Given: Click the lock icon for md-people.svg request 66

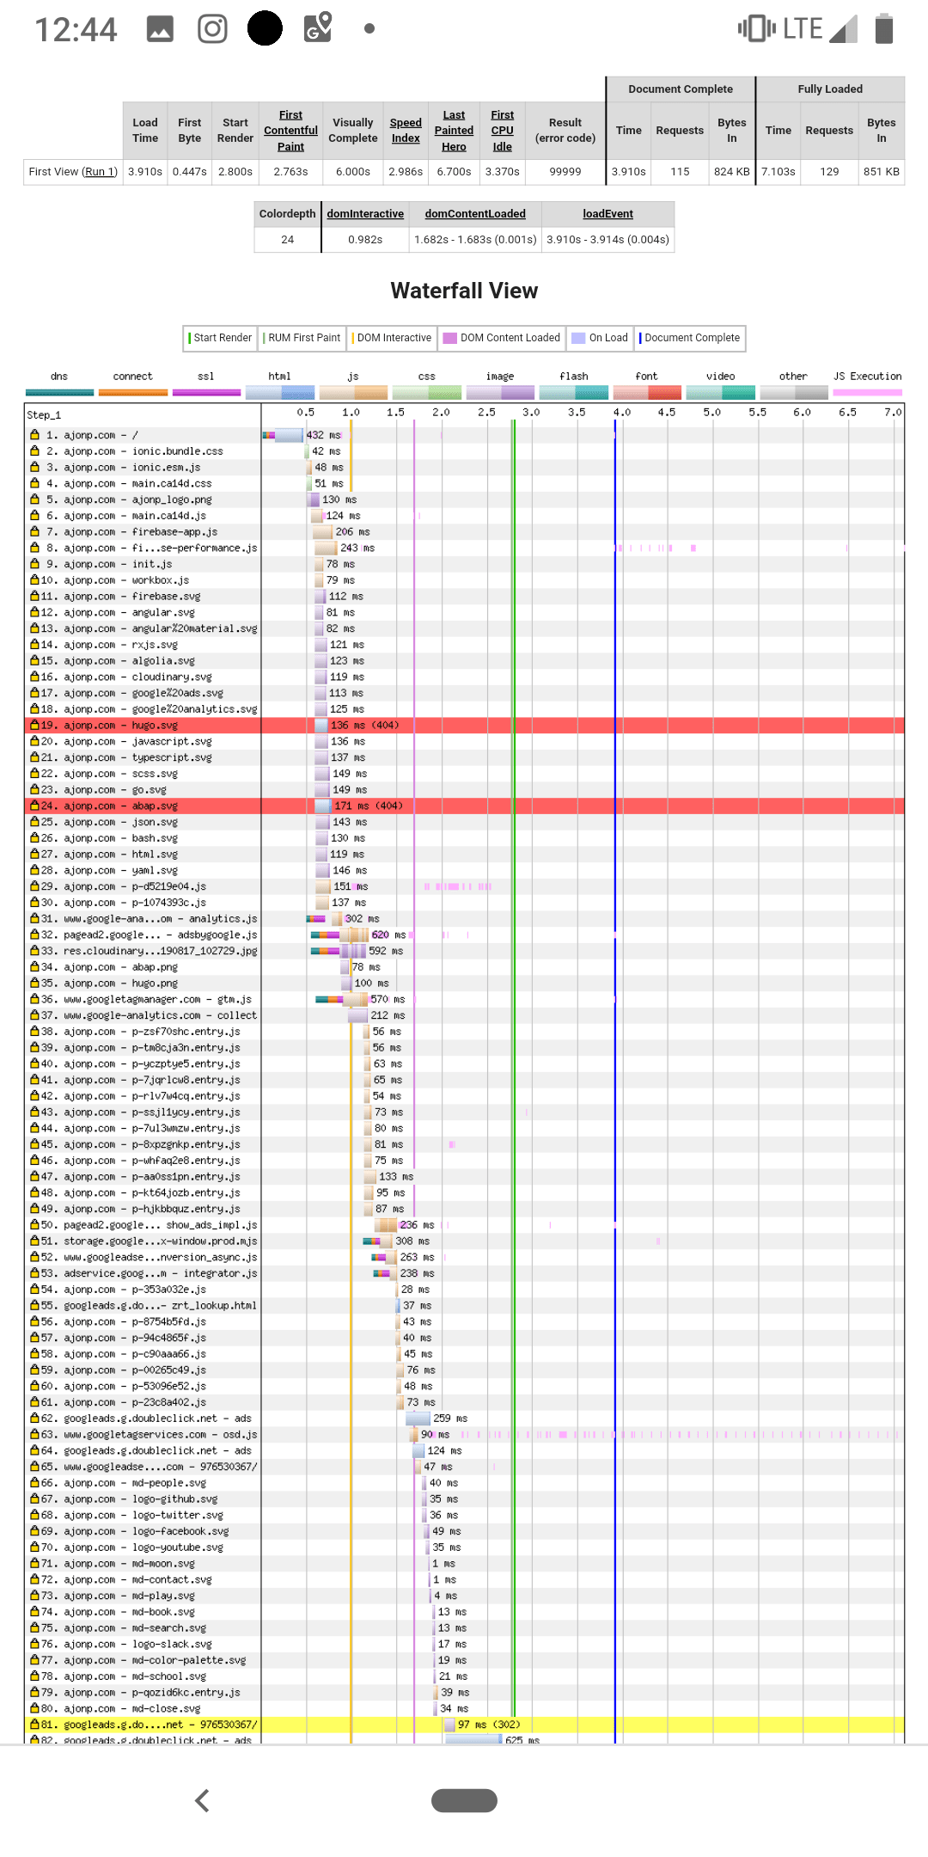Looking at the screenshot, I should [34, 1482].
